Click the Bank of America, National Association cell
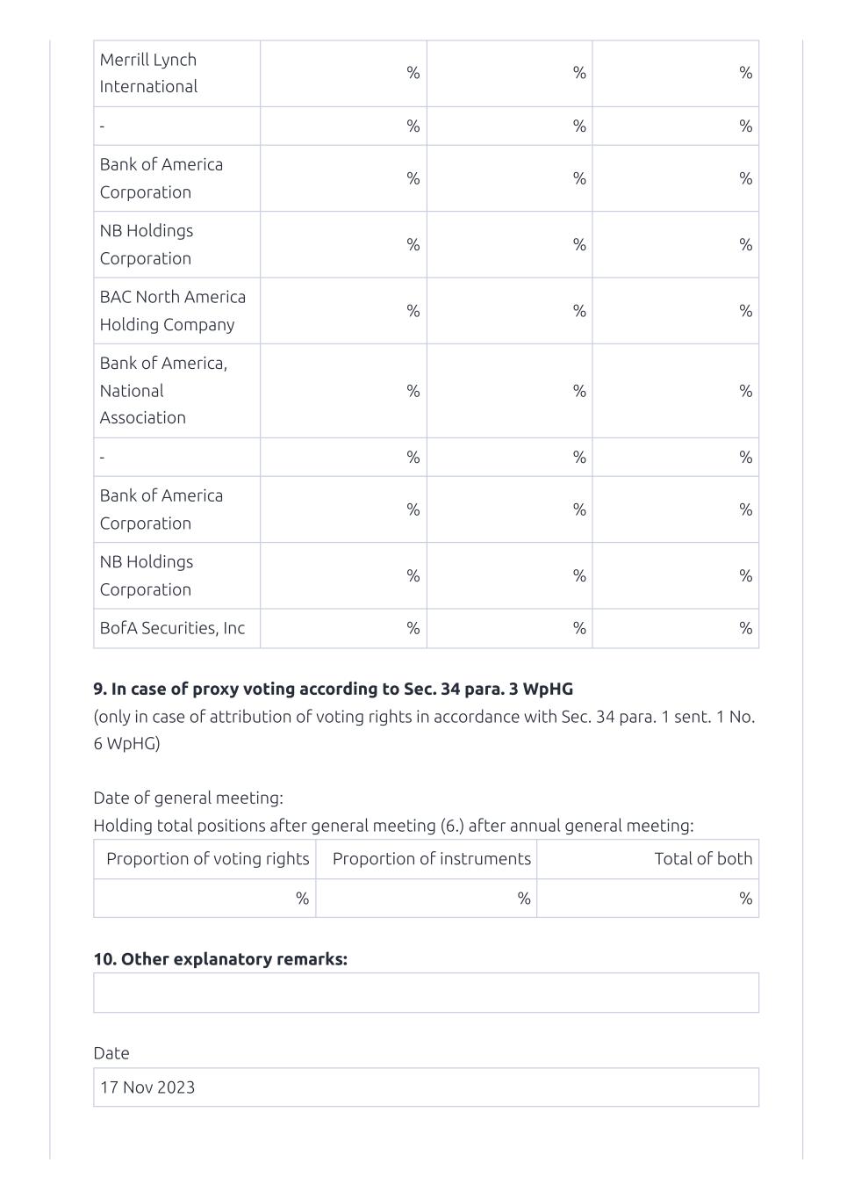The height and width of the screenshot is (1199, 847). [176, 390]
